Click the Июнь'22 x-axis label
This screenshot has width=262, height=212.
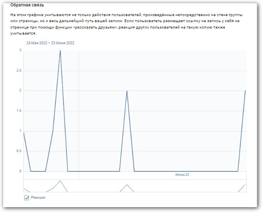point(182,175)
